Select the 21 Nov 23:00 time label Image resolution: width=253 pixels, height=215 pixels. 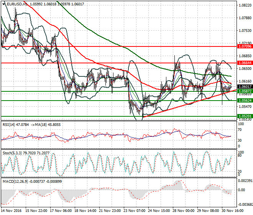[110, 211]
